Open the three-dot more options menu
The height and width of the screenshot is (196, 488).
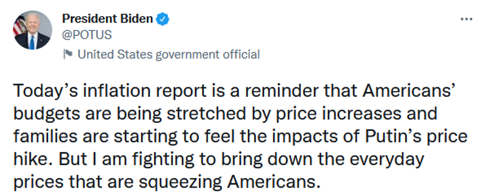click(x=466, y=19)
